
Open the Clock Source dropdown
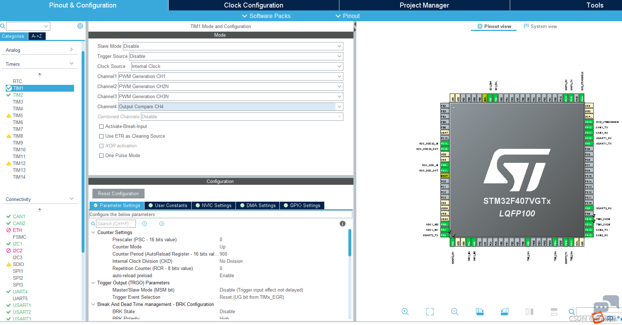tap(237, 67)
